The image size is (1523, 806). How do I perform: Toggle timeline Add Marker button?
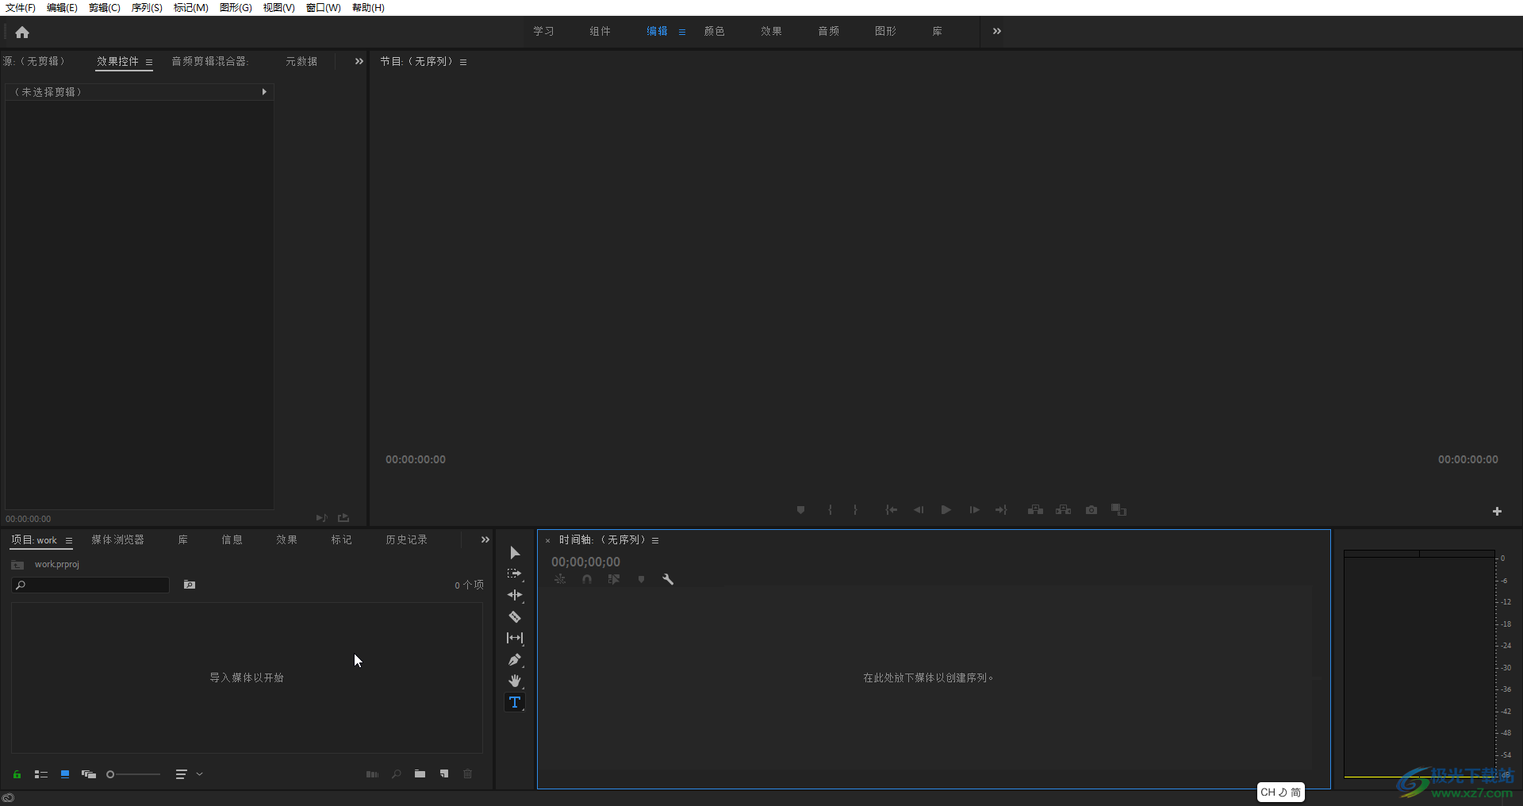[x=641, y=580]
